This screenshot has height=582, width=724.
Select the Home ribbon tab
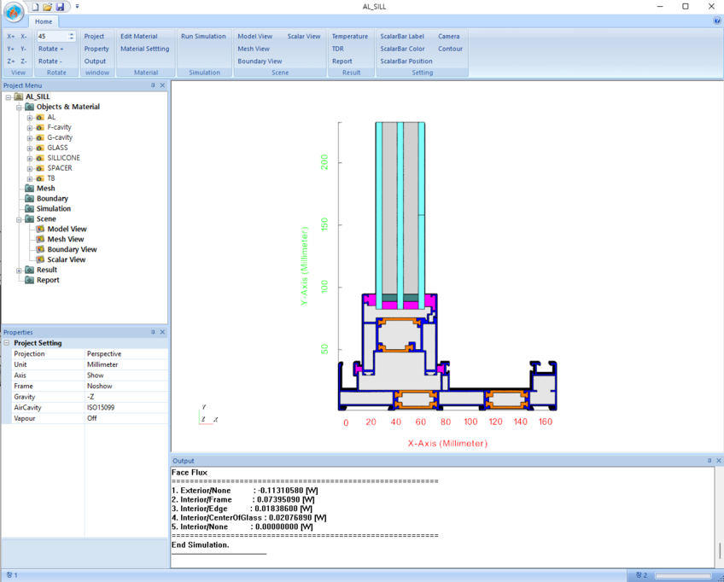(44, 21)
